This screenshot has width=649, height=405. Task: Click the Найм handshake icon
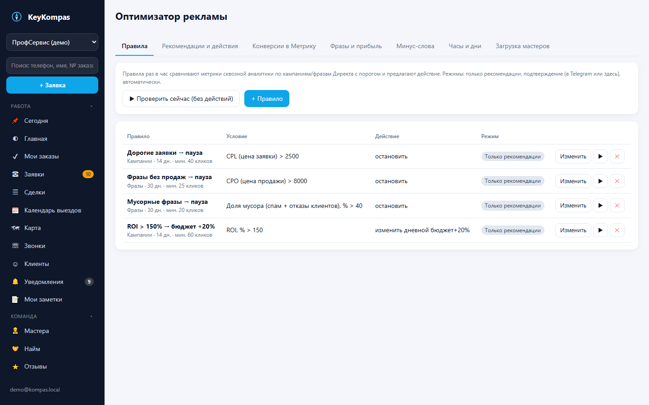pos(15,349)
